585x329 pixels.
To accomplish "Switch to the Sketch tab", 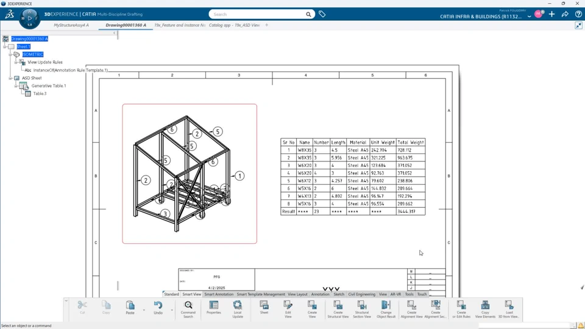I will pyautogui.click(x=339, y=294).
